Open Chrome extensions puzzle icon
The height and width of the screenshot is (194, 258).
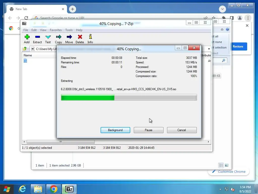[224, 17]
